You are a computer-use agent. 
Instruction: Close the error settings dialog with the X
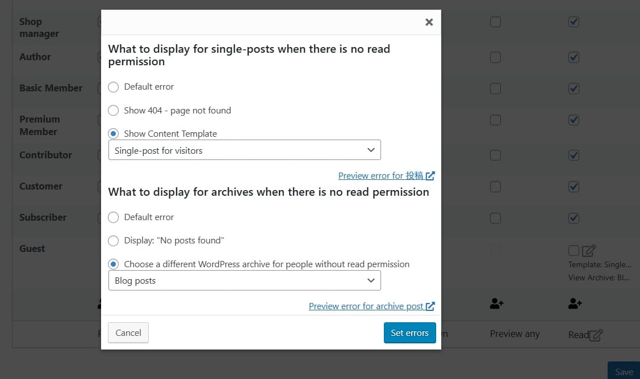point(429,22)
